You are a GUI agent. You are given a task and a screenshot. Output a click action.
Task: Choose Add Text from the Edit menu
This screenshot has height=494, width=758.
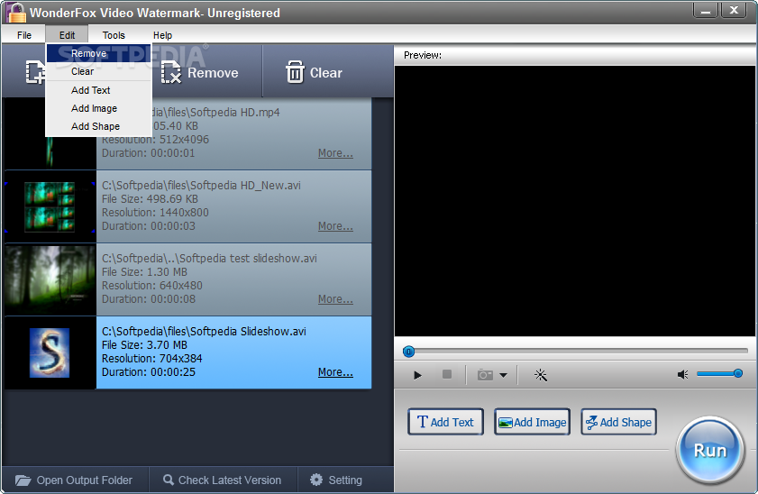(98, 90)
